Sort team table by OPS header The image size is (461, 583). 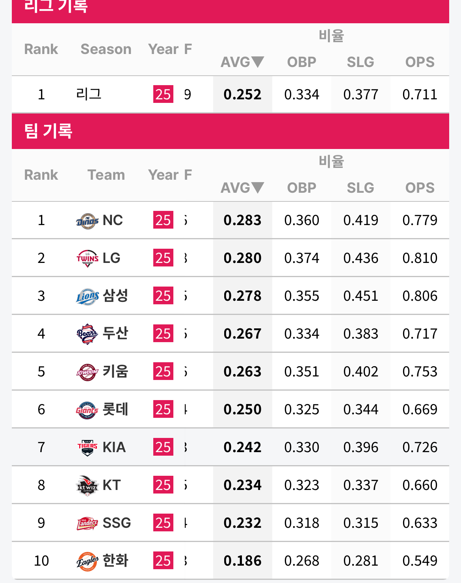420,188
